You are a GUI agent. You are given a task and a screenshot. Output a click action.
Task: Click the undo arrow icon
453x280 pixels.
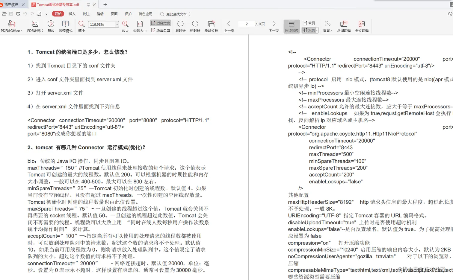tap(25, 14)
